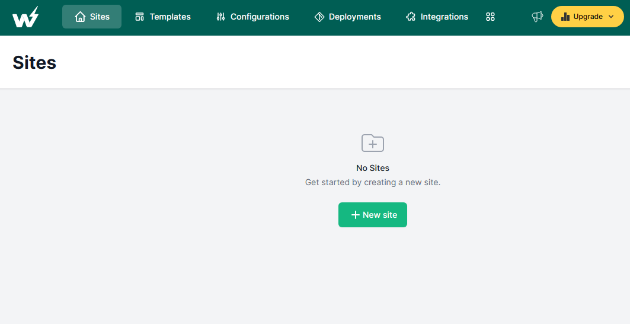This screenshot has width=630, height=324.
Task: Click the megaphone announcements icon
Action: 537,17
